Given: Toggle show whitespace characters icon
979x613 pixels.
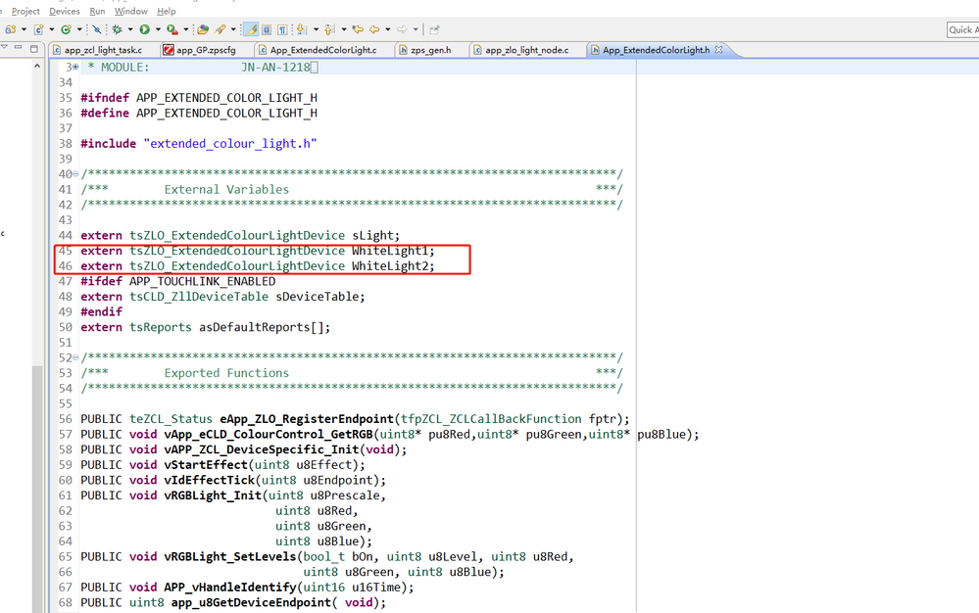Looking at the screenshot, I should (282, 29).
